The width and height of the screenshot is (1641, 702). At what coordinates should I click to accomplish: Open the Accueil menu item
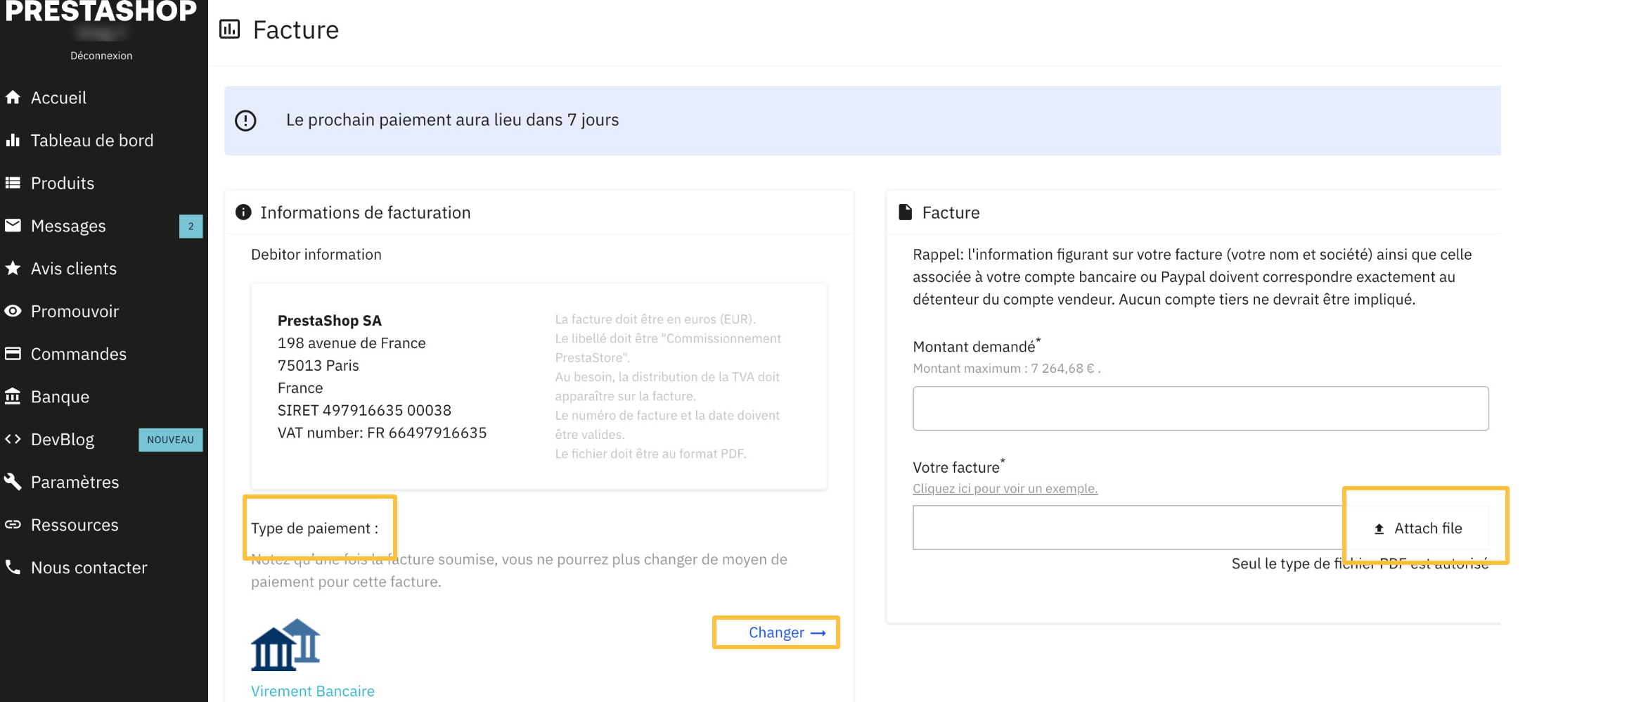59,98
